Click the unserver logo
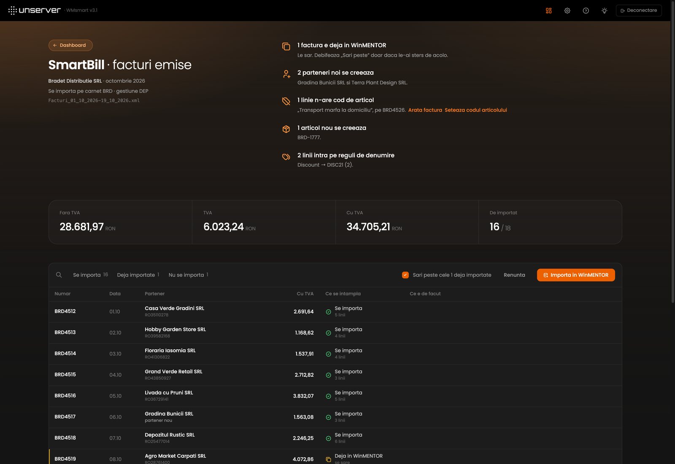675x464 pixels. (35, 11)
